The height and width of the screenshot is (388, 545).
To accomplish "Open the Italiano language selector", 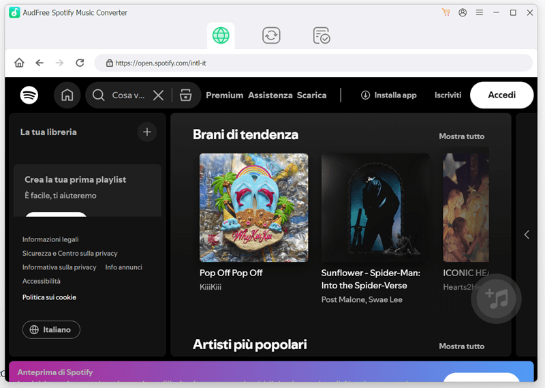I will 51,329.
